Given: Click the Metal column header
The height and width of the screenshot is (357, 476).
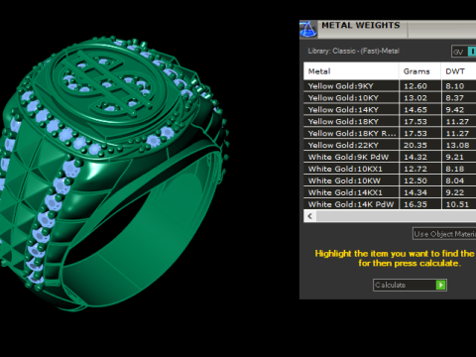Looking at the screenshot, I should point(351,71).
